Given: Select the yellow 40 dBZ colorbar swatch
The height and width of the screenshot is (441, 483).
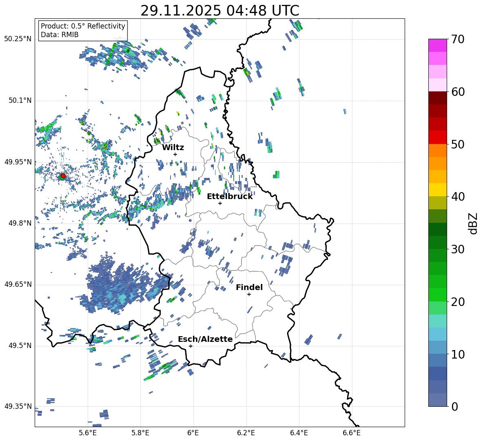Looking at the screenshot, I should coord(438,190).
